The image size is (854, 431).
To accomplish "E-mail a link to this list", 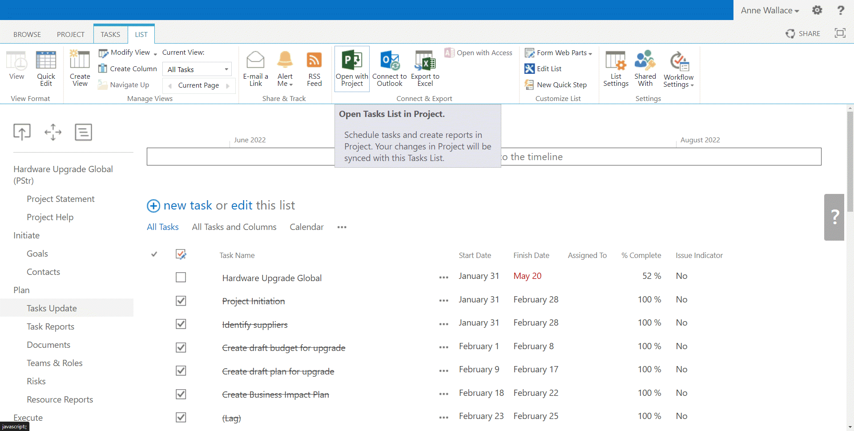I will click(x=255, y=69).
